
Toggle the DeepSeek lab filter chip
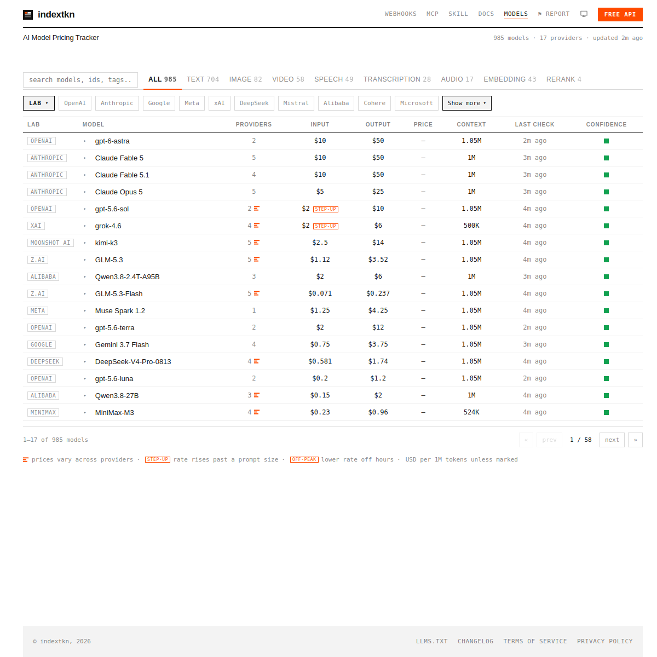pyautogui.click(x=254, y=103)
